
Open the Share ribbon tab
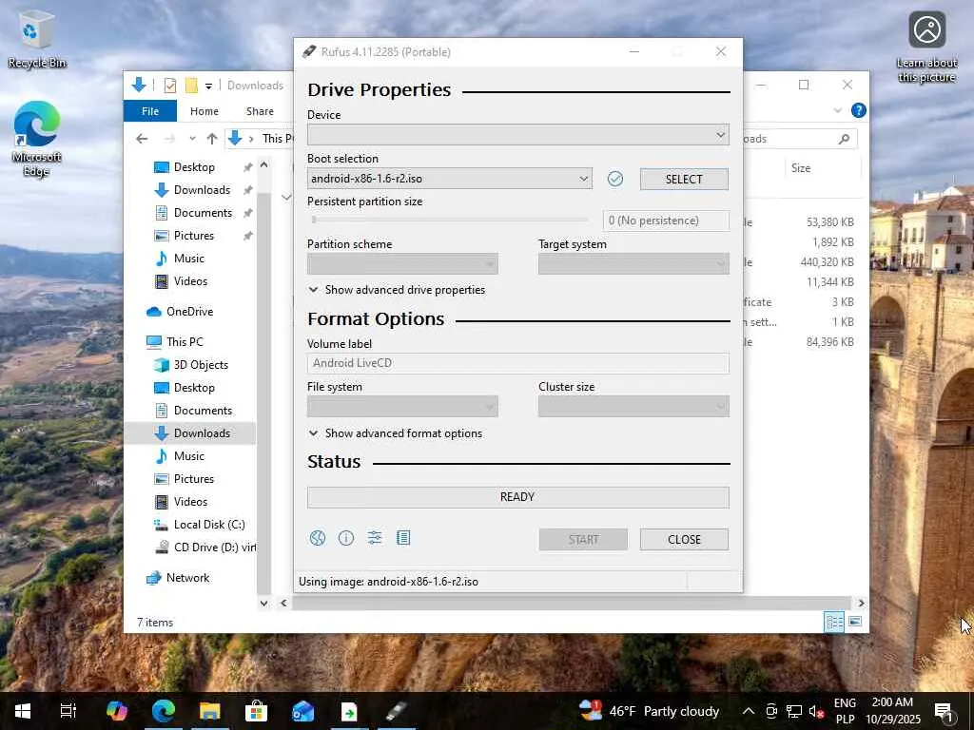[260, 111]
